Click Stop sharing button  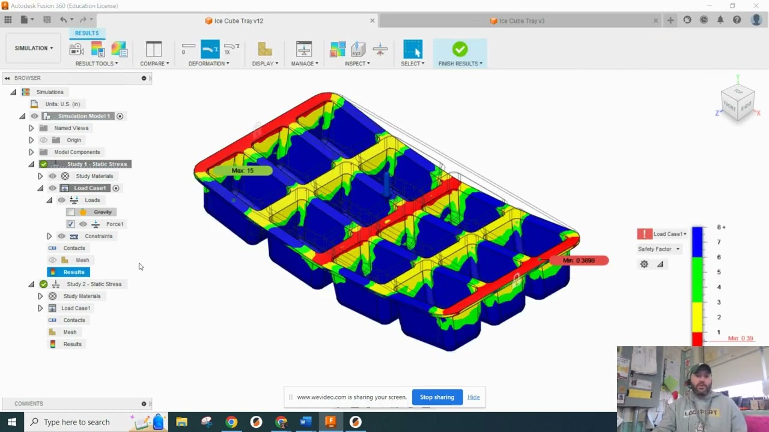437,397
